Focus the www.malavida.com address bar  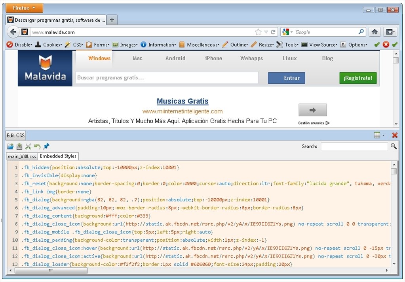point(142,32)
